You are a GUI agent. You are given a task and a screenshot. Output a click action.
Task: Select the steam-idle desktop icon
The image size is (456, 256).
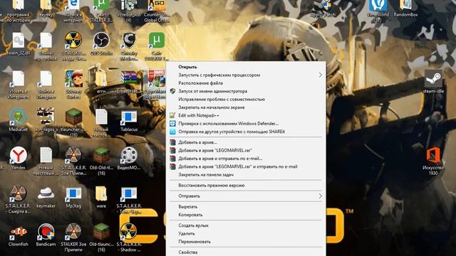point(433,78)
